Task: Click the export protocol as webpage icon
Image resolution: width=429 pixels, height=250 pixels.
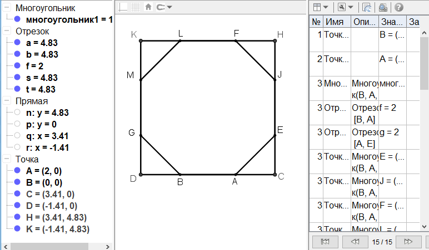Action: (x=367, y=7)
